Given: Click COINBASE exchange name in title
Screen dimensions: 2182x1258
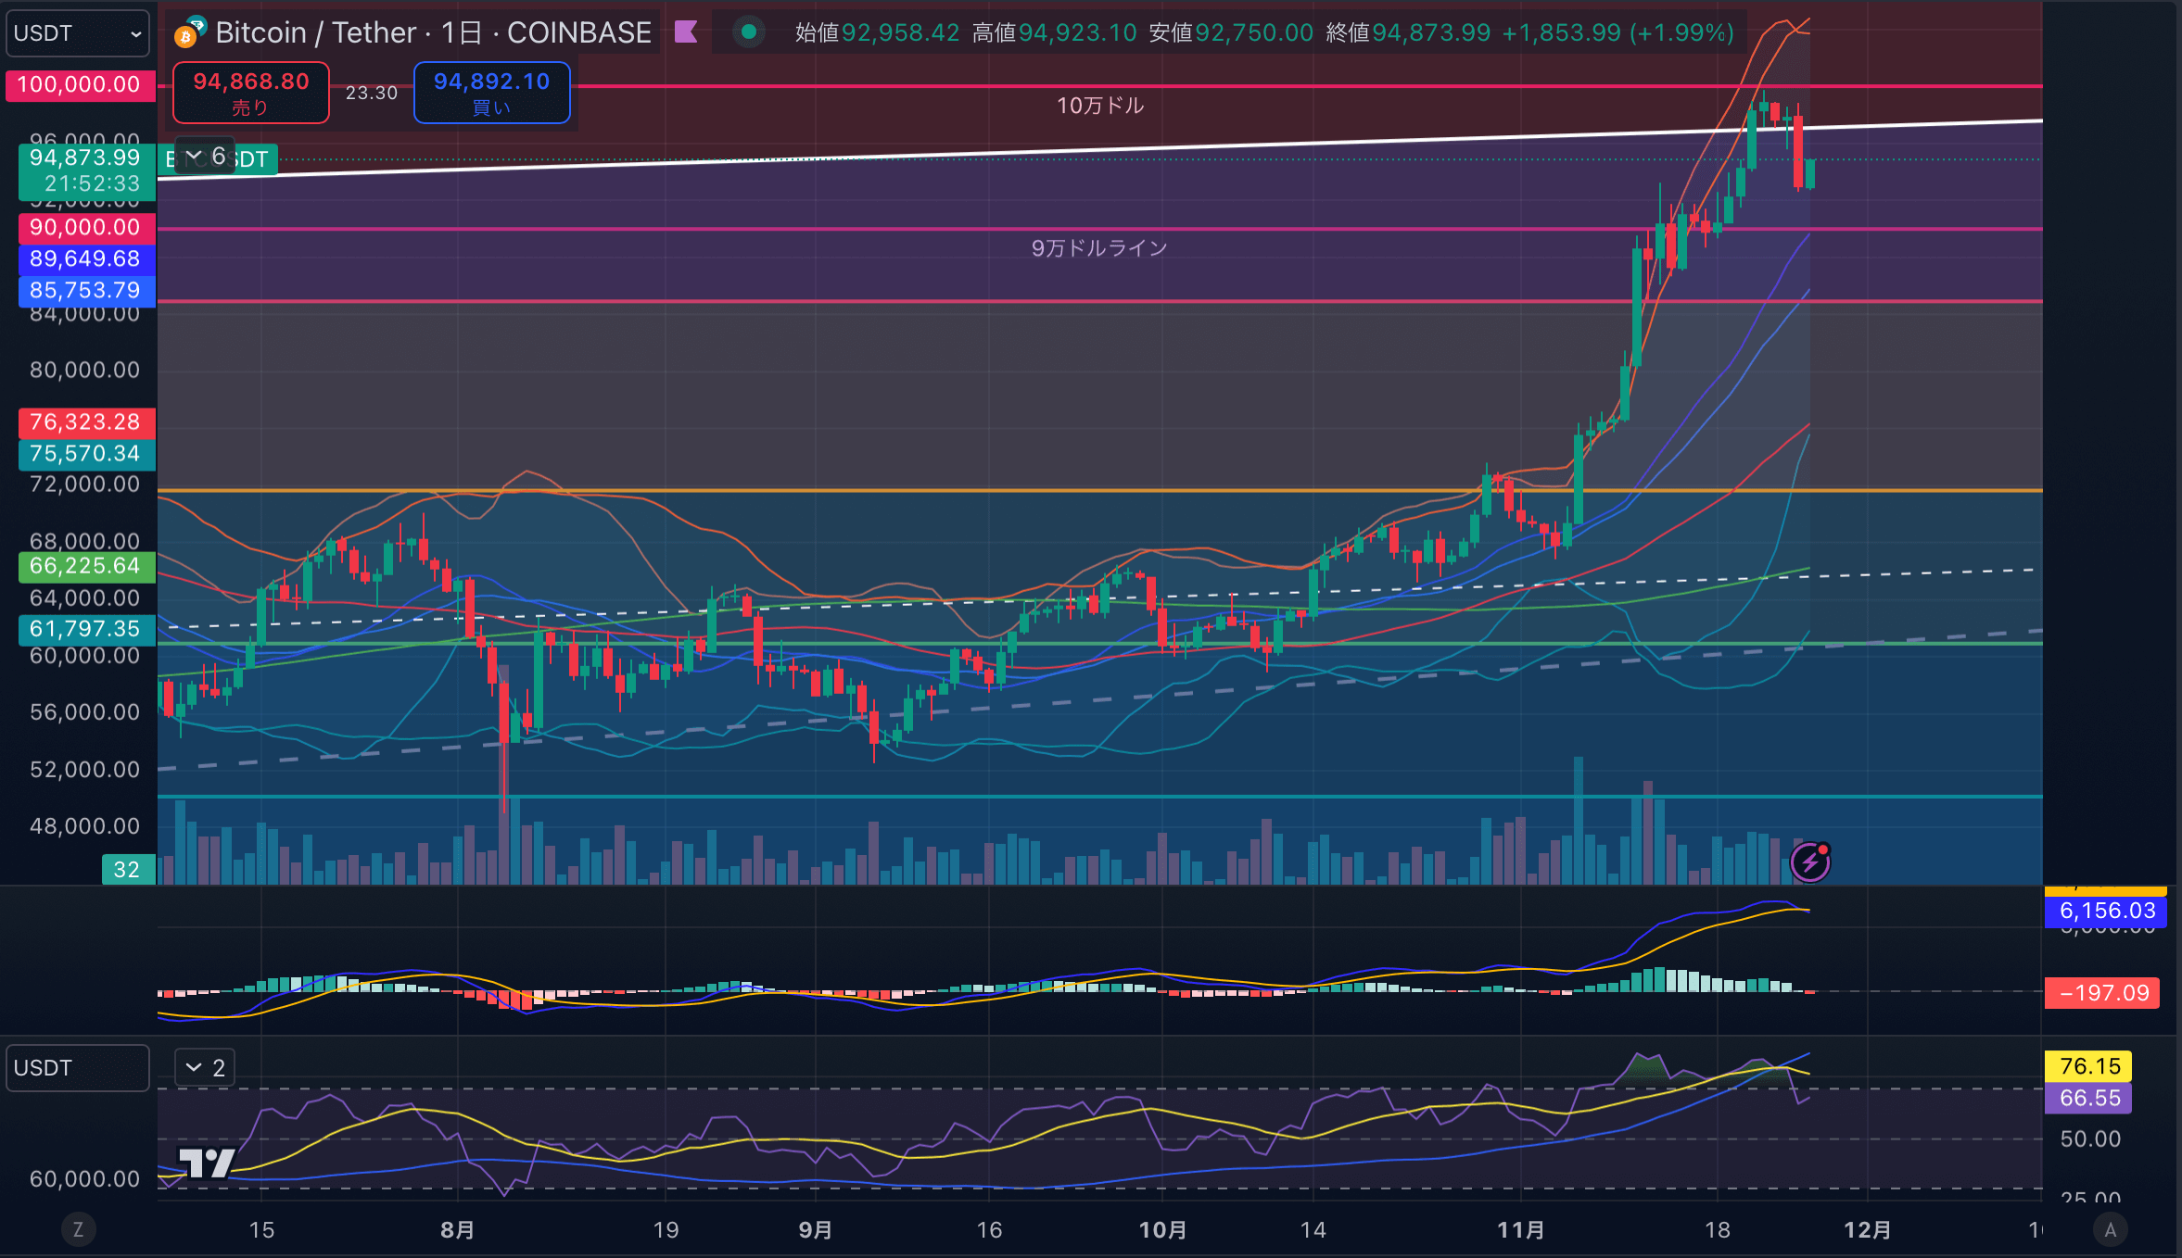Looking at the screenshot, I should click(x=579, y=32).
